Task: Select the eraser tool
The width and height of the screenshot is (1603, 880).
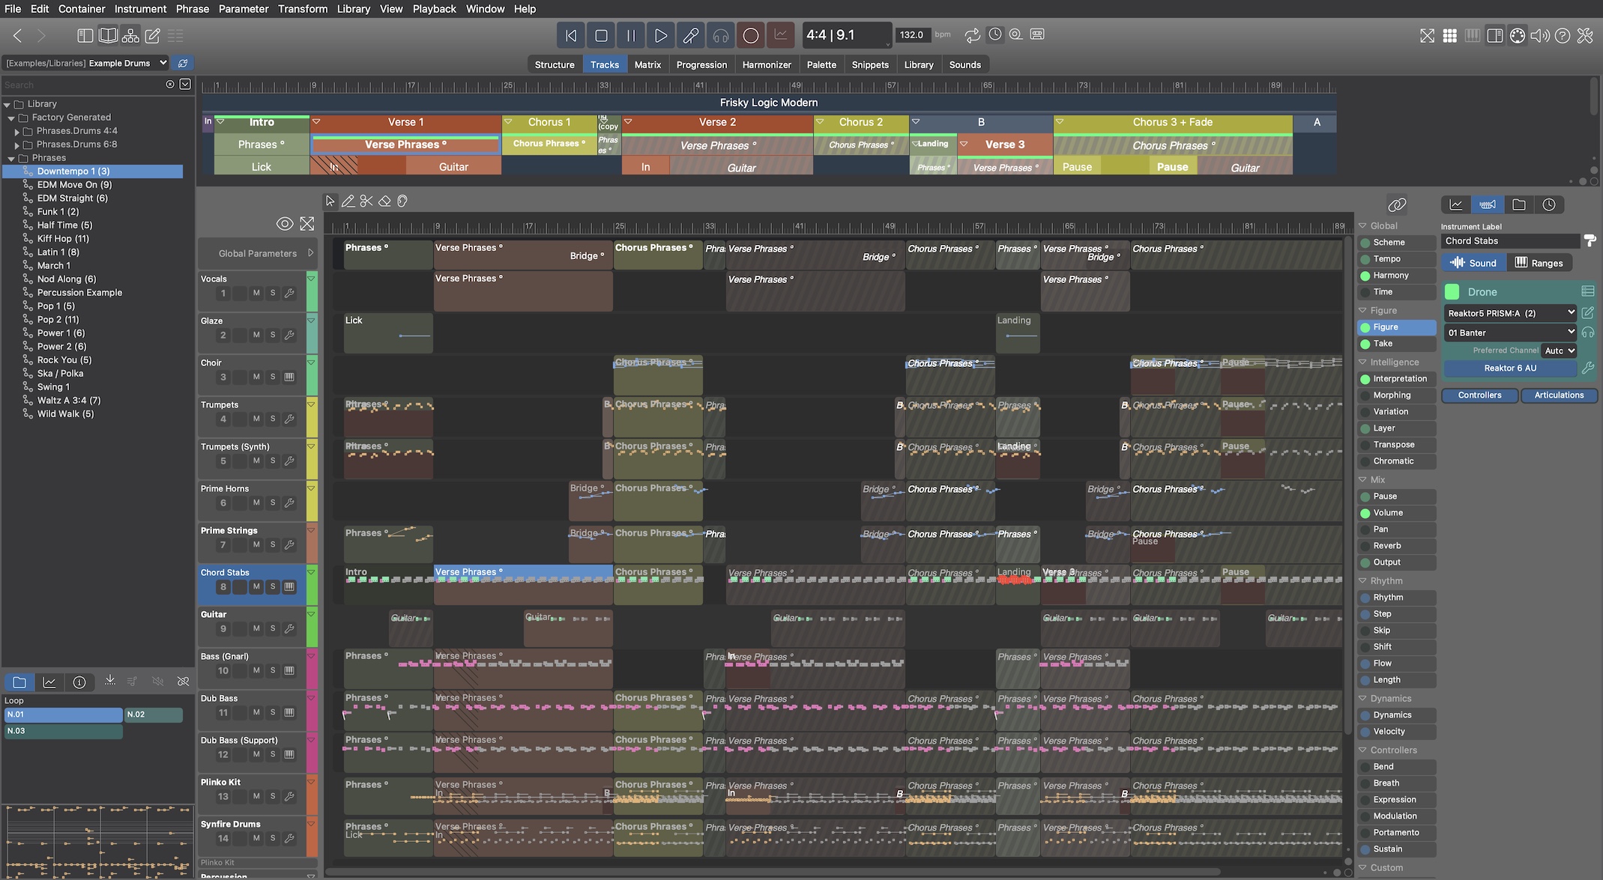Action: coord(384,201)
